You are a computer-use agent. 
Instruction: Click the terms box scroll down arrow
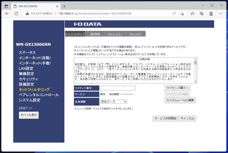click(x=195, y=81)
